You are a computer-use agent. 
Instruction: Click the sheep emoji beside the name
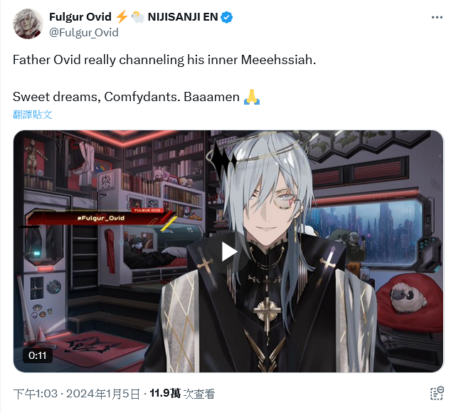(137, 17)
